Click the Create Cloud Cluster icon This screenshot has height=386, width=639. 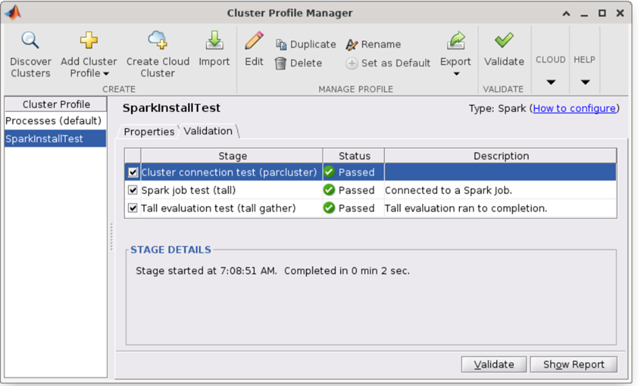pos(157,41)
